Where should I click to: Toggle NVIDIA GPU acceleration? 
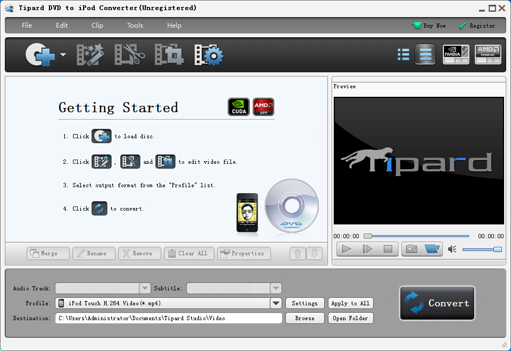coord(456,54)
